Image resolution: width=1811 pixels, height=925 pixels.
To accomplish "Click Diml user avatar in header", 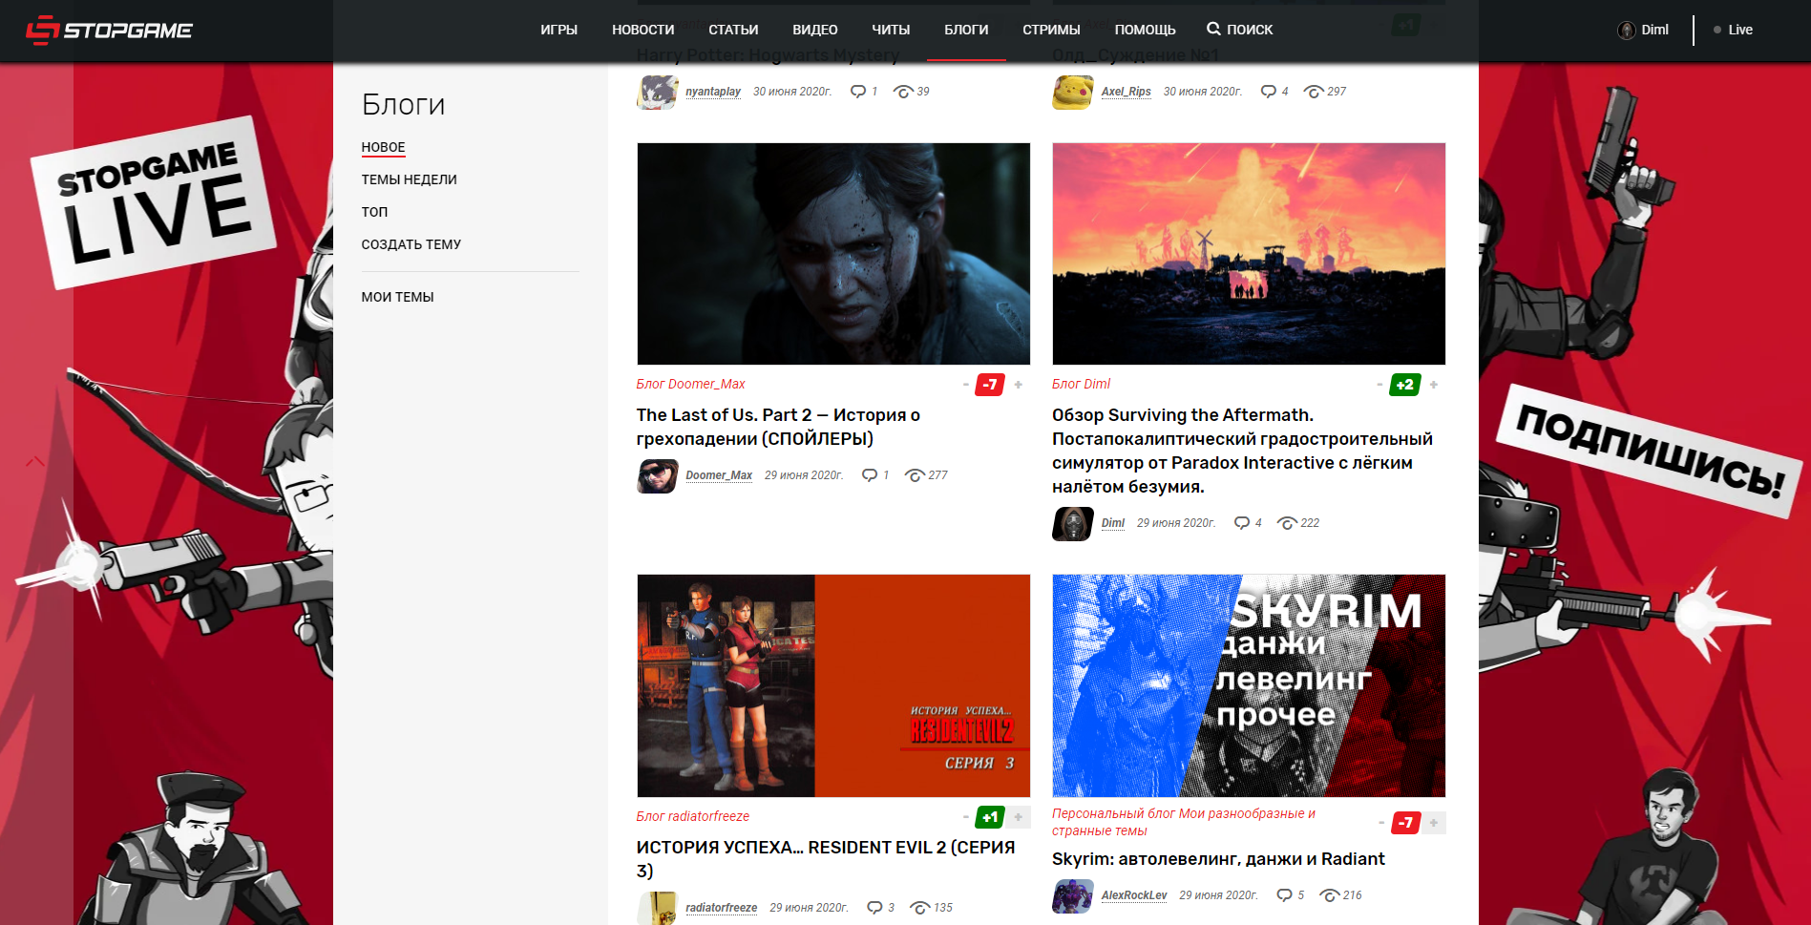I will click(1627, 30).
